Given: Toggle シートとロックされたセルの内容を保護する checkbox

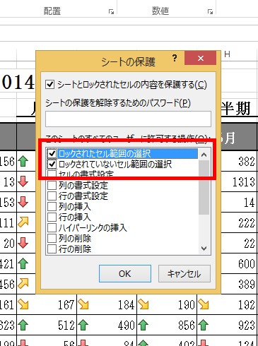Looking at the screenshot, I should [50, 85].
